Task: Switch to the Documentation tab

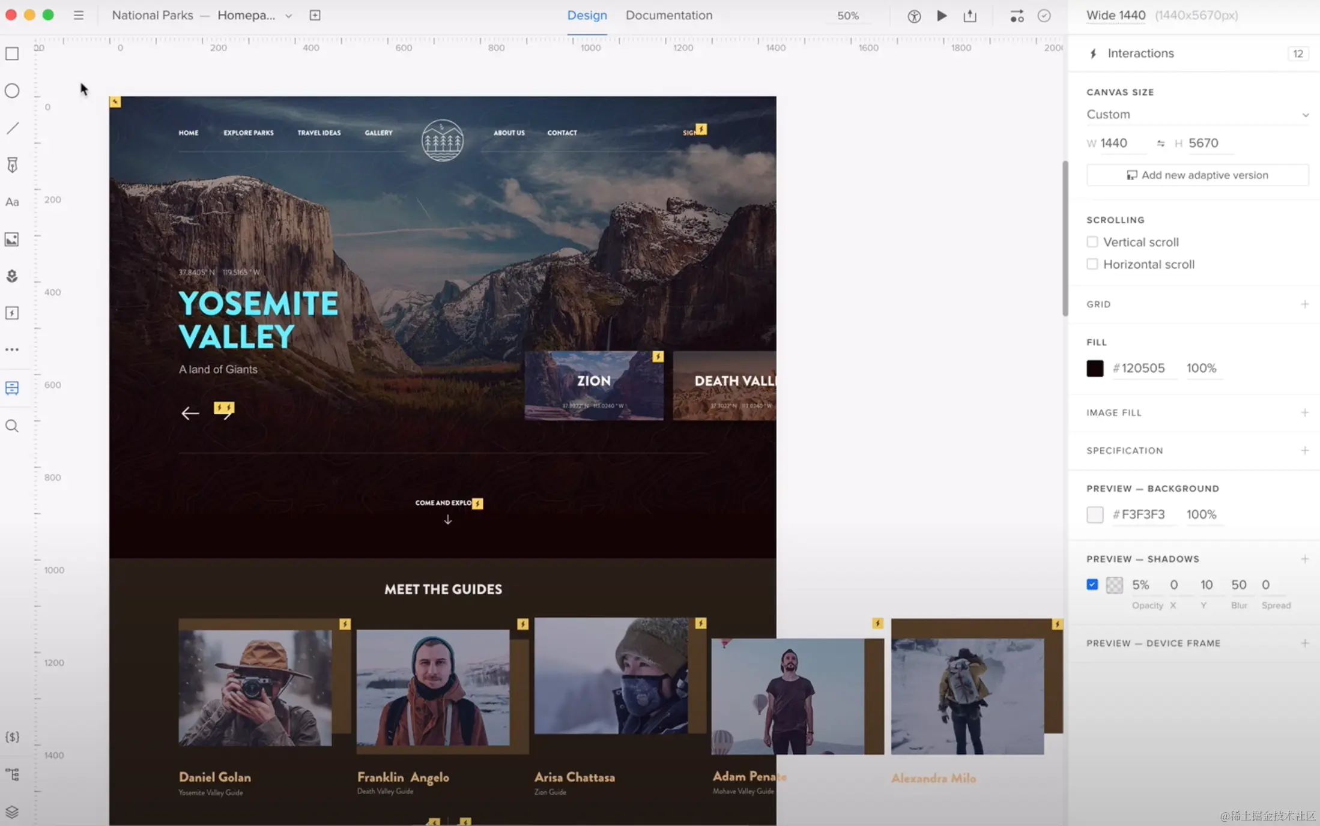Action: pyautogui.click(x=669, y=16)
